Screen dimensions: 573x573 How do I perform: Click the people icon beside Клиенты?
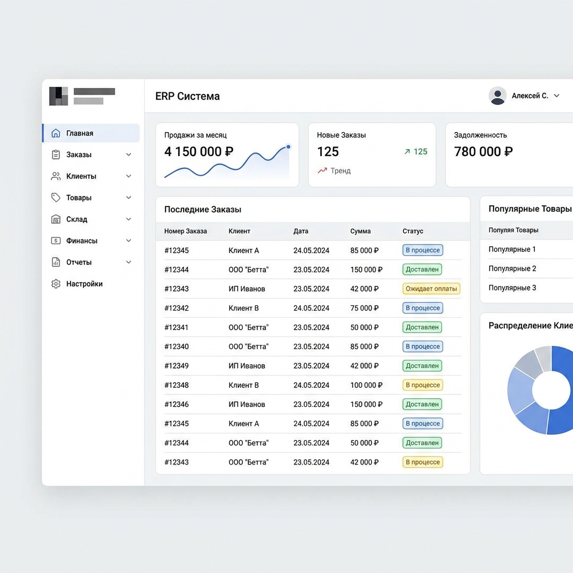coord(55,176)
